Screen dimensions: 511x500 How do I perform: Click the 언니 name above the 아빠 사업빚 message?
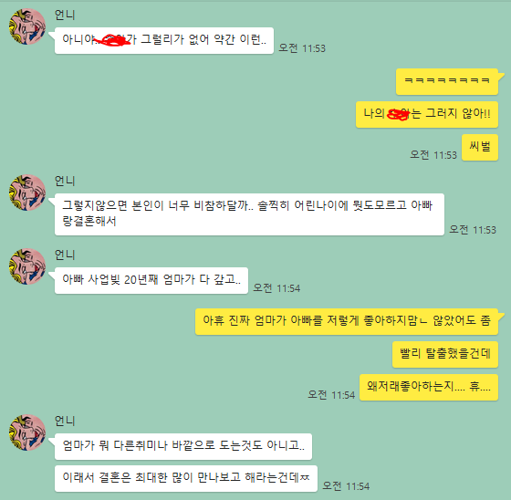click(x=65, y=255)
